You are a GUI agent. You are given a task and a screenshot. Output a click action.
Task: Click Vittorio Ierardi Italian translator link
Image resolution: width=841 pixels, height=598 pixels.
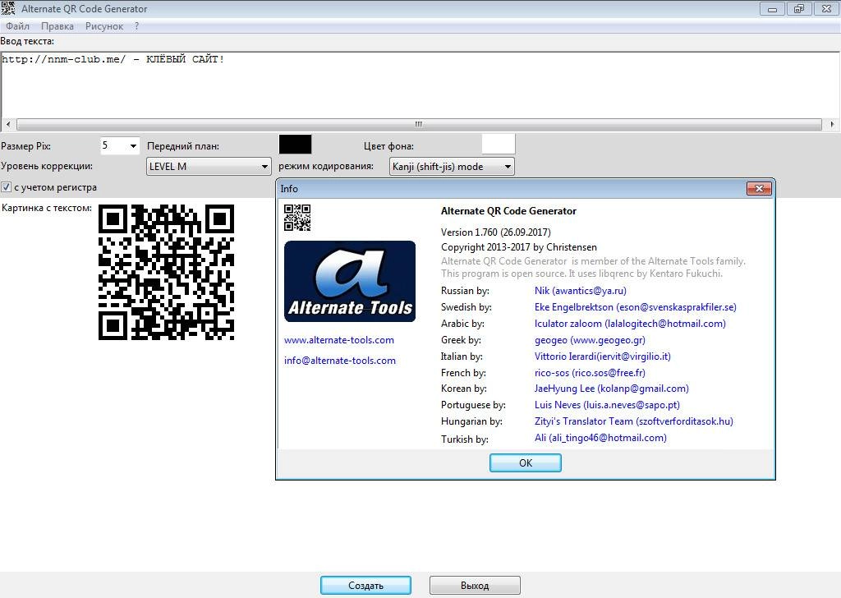[602, 356]
